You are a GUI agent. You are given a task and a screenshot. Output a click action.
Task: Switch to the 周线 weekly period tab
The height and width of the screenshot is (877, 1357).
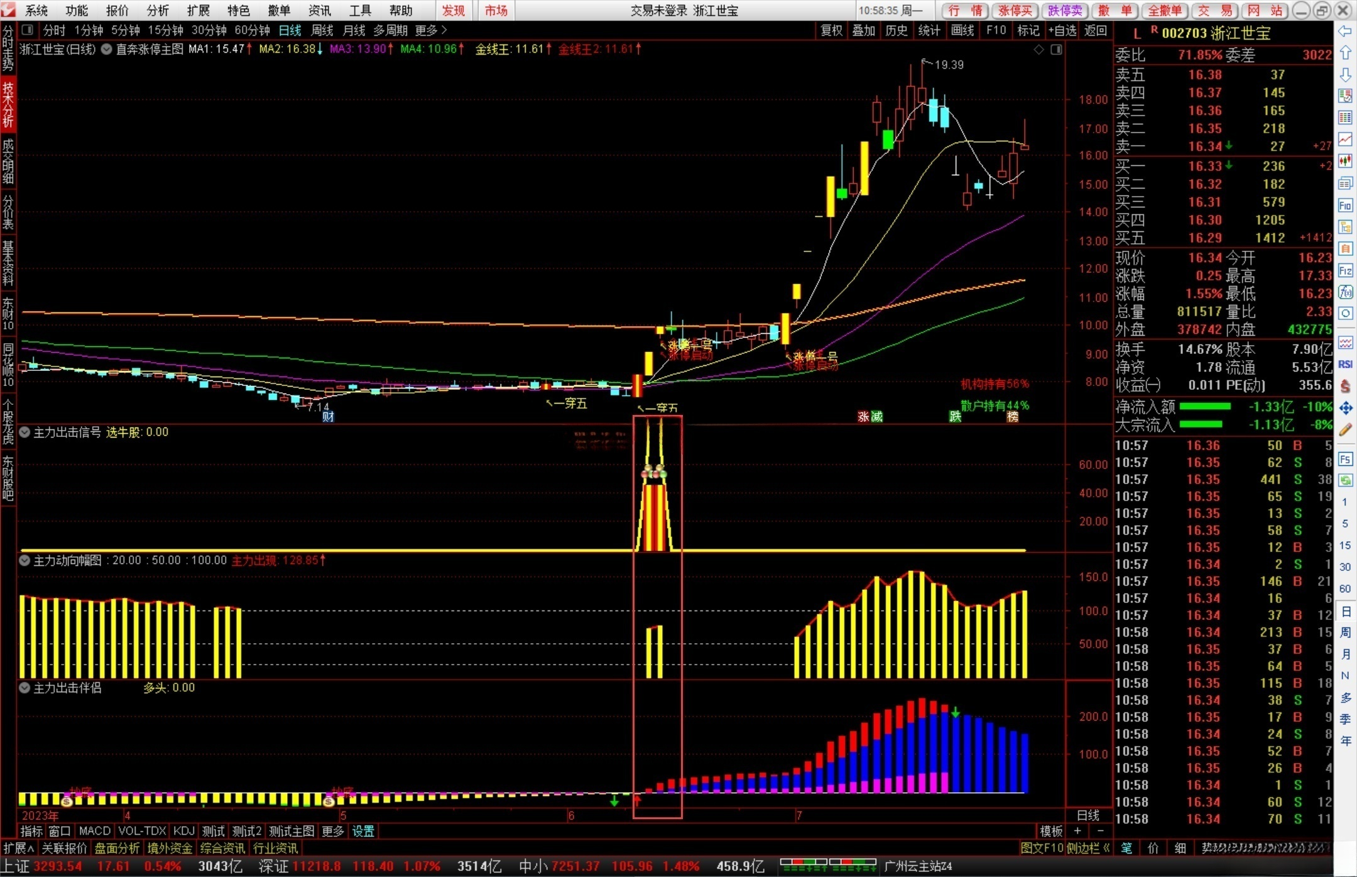(322, 30)
